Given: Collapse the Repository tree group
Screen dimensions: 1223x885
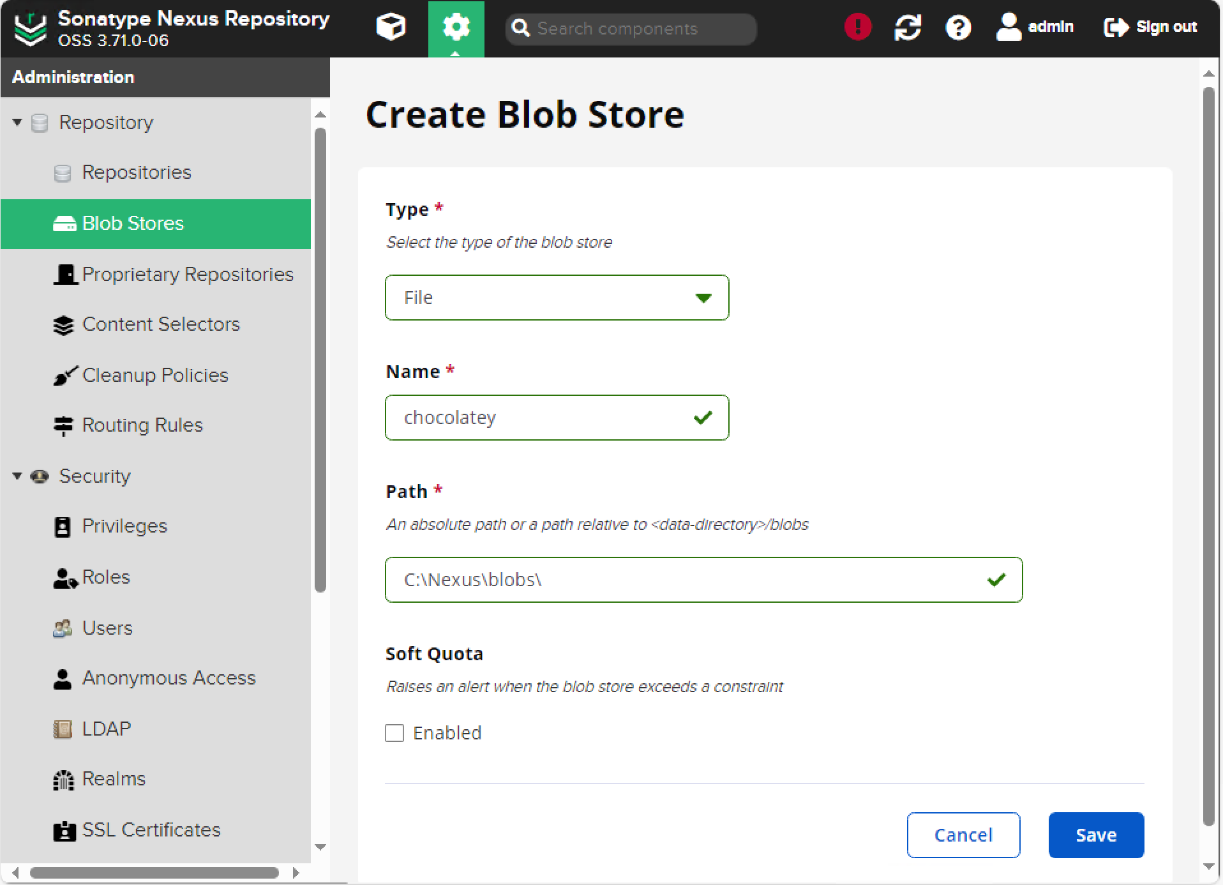Looking at the screenshot, I should 17,122.
